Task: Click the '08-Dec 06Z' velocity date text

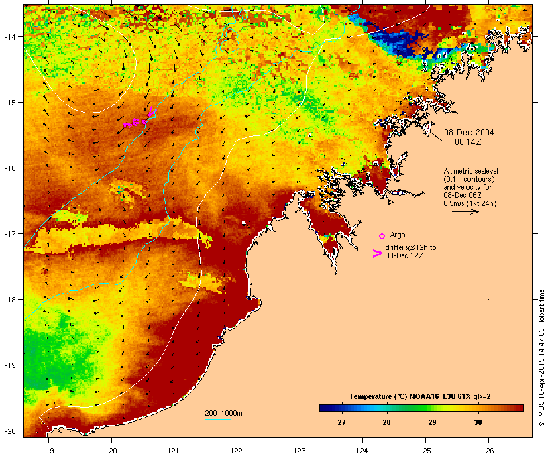Action: (x=462, y=195)
